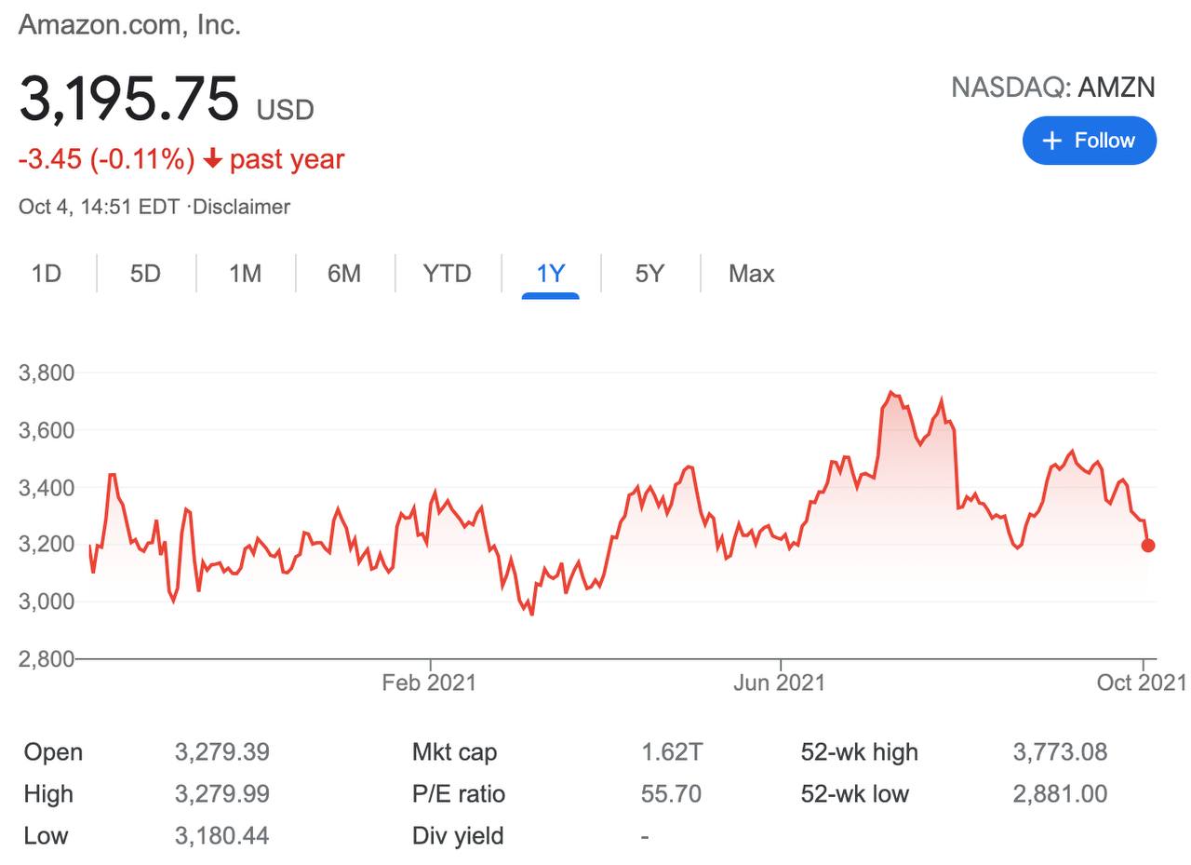The image size is (1191, 865).
Task: Switch chart to 6M range
Action: (x=344, y=274)
